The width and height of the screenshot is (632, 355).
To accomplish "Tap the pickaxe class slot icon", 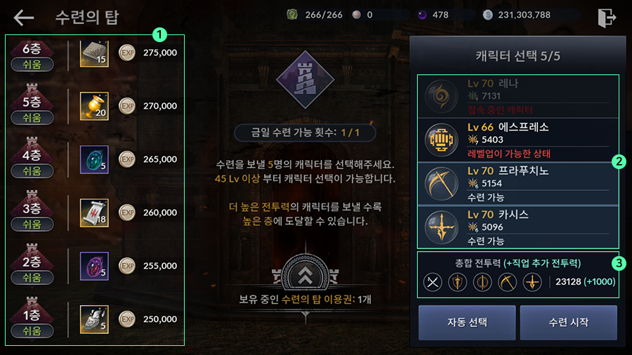I will pyautogui.click(x=507, y=282).
